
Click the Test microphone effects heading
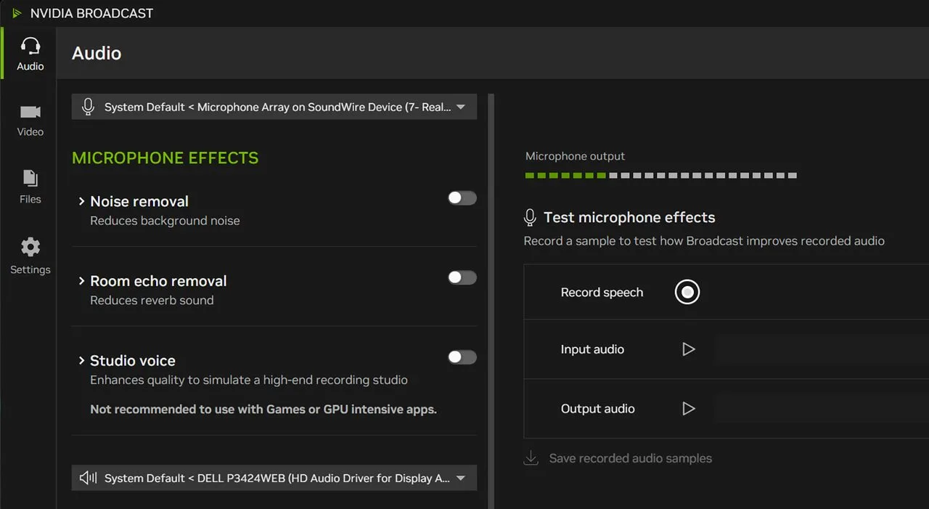click(x=629, y=217)
